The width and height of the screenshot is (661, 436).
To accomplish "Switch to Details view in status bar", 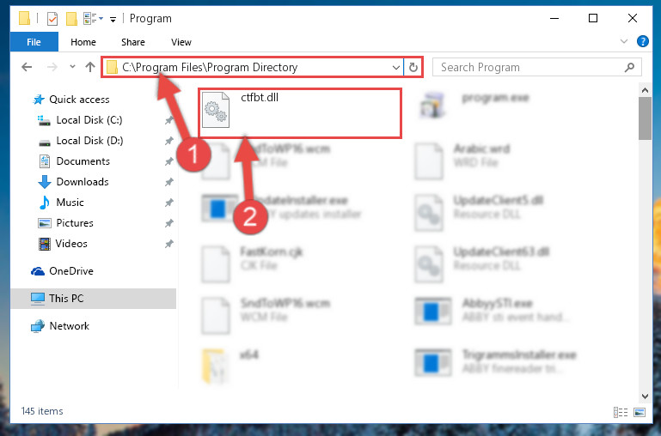I will point(621,412).
